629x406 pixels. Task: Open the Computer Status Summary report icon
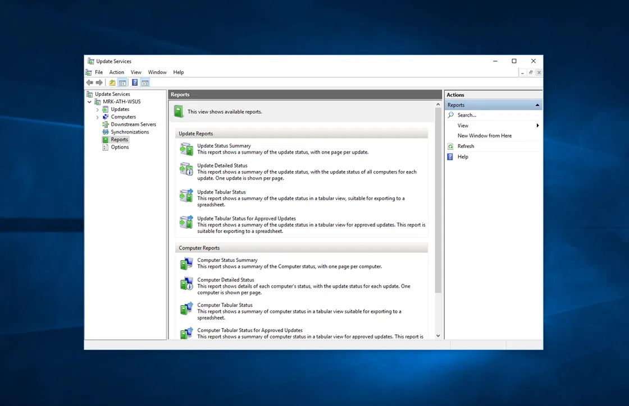tap(186, 264)
